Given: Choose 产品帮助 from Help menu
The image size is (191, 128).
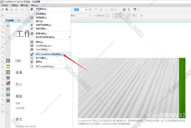Looking at the screenshot, I should 50,9.
